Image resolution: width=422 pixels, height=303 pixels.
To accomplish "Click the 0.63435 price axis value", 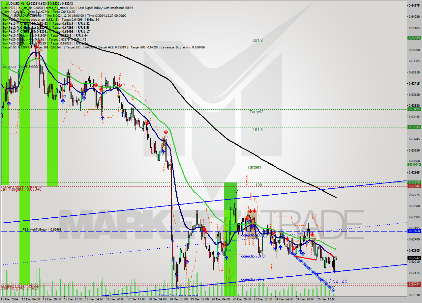I will (x=414, y=117).
